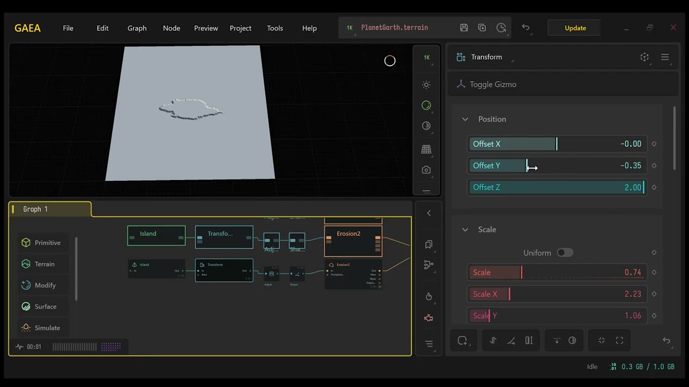This screenshot has width=689, height=387.
Task: Click the red engine build icon
Action: 428,318
